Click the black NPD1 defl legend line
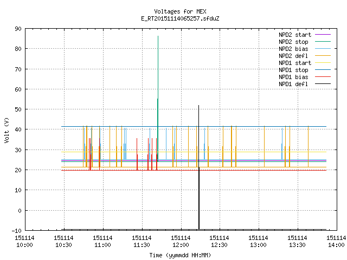347x260 pixels. click(x=323, y=84)
